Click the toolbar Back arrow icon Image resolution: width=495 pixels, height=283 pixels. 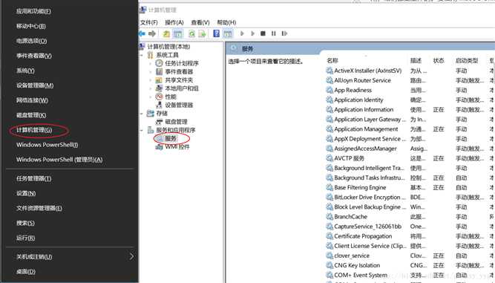click(142, 33)
